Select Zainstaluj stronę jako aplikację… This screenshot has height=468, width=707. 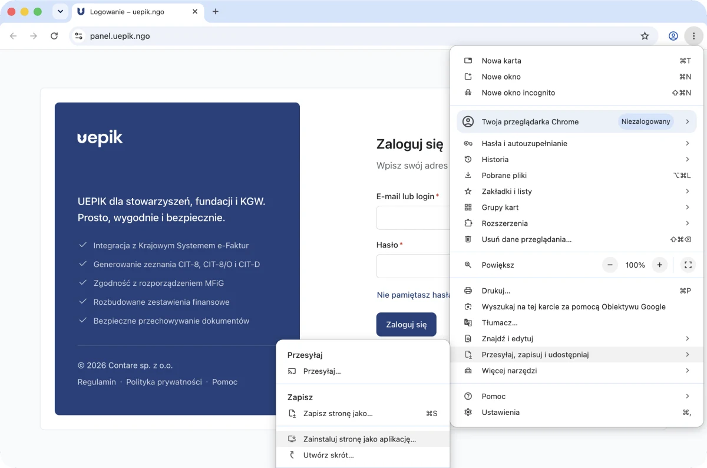tap(363, 439)
